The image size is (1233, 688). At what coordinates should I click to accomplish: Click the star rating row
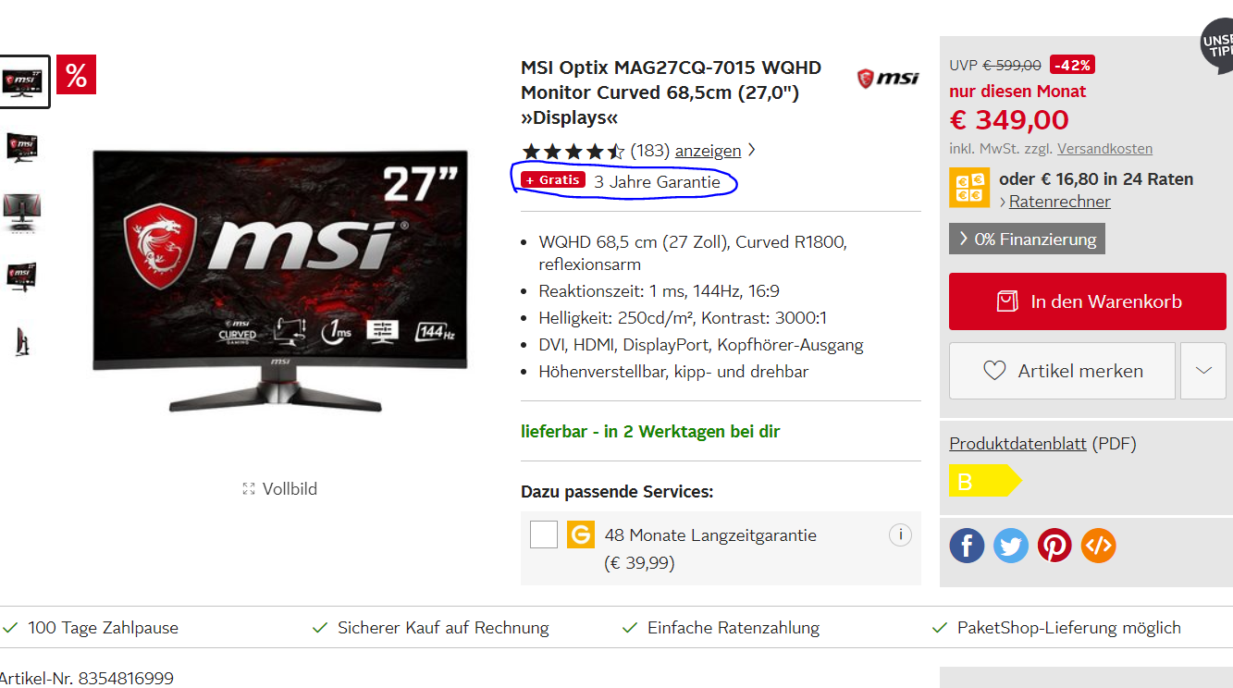(x=573, y=151)
